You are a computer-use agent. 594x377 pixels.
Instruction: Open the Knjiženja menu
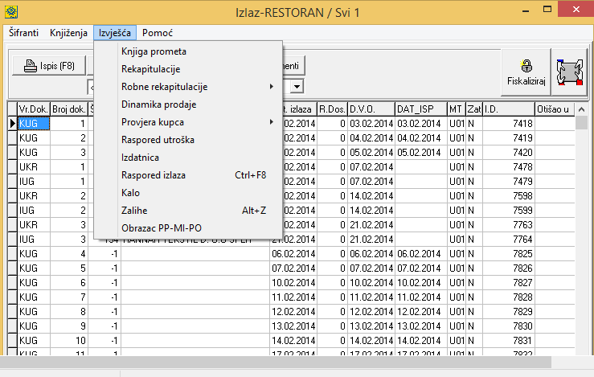coord(68,33)
